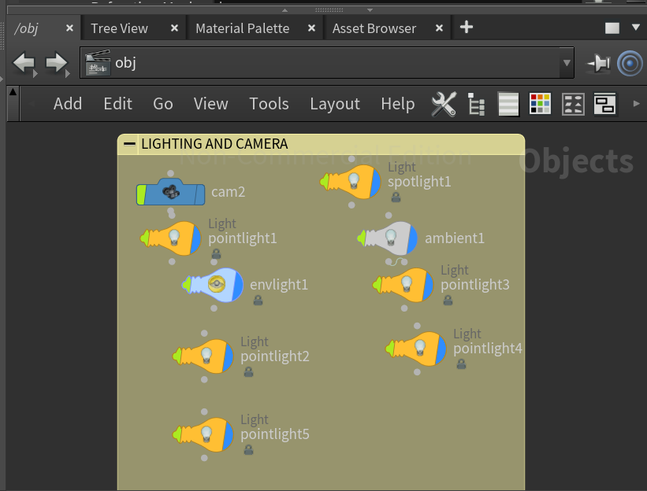Screen dimensions: 647x491
Task: Switch to the /obj tab
Action: click(x=26, y=28)
